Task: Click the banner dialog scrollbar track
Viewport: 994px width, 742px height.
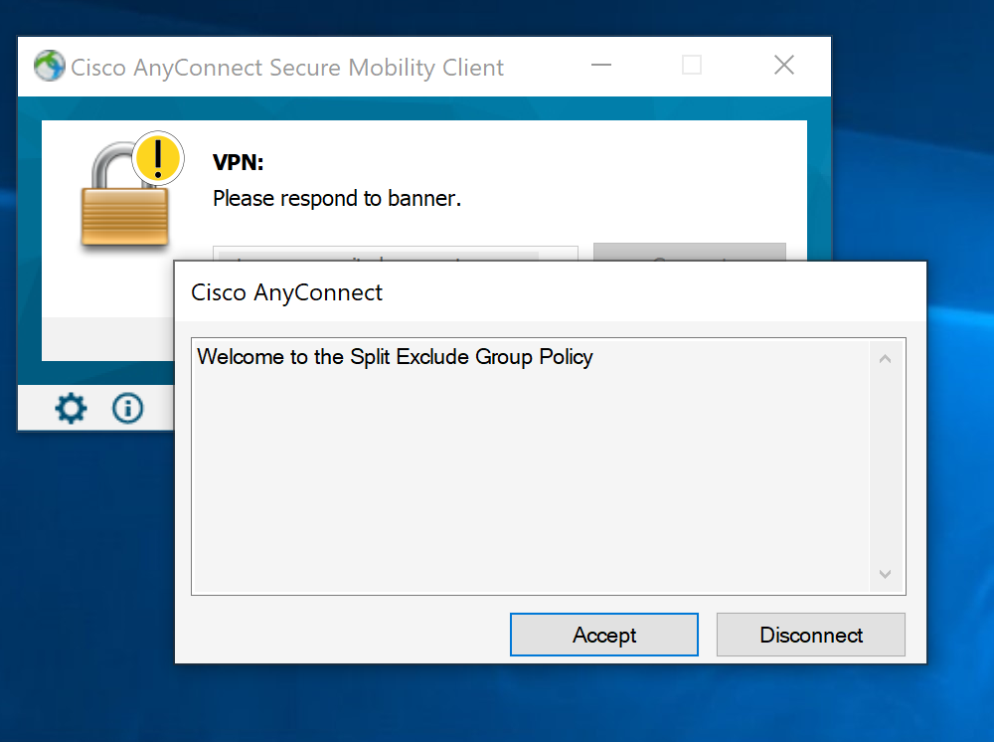Action: (885, 467)
